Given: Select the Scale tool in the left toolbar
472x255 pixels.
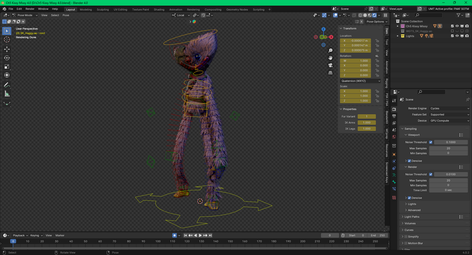Looking at the screenshot, I should point(7,67).
